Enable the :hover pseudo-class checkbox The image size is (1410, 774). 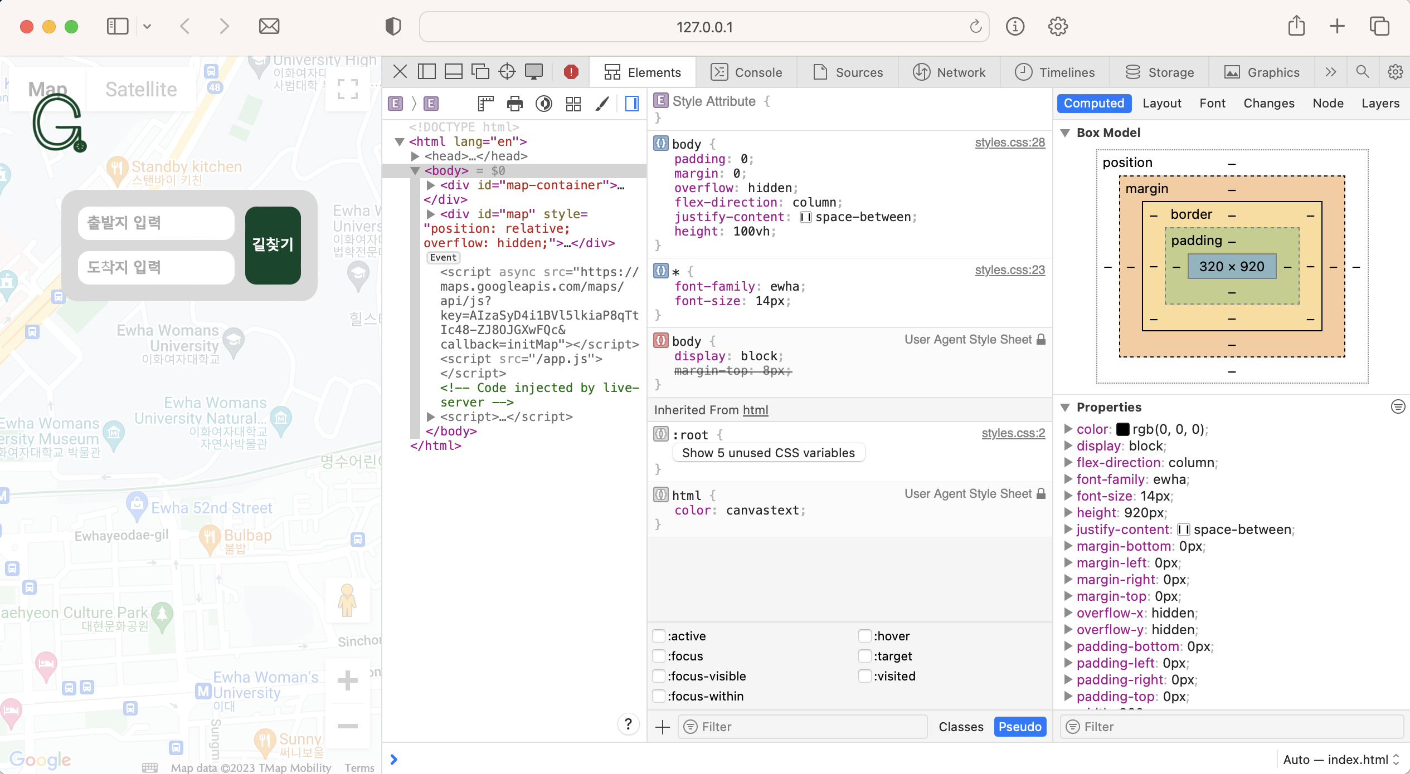pyautogui.click(x=864, y=636)
